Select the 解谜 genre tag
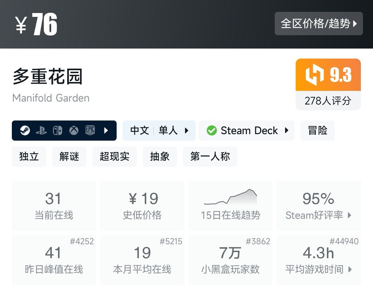 tap(69, 157)
